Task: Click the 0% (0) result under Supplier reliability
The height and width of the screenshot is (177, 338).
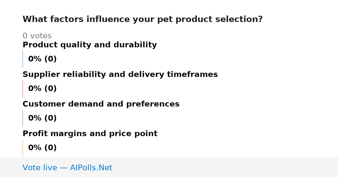Action: (42, 89)
